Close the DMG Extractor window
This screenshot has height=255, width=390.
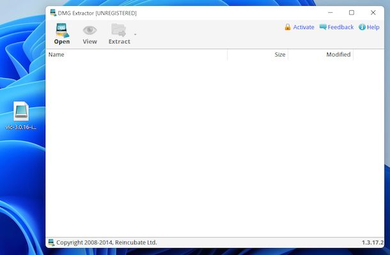point(373,13)
